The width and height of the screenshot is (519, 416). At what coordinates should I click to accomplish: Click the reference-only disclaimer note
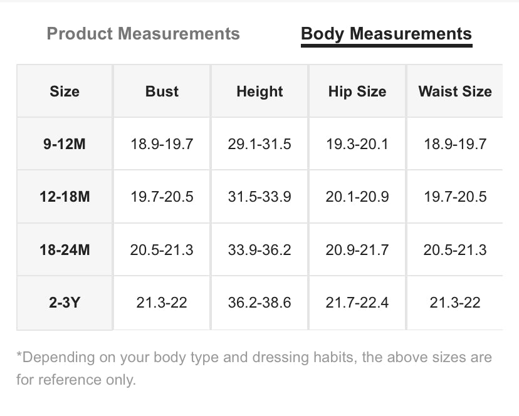(x=254, y=368)
